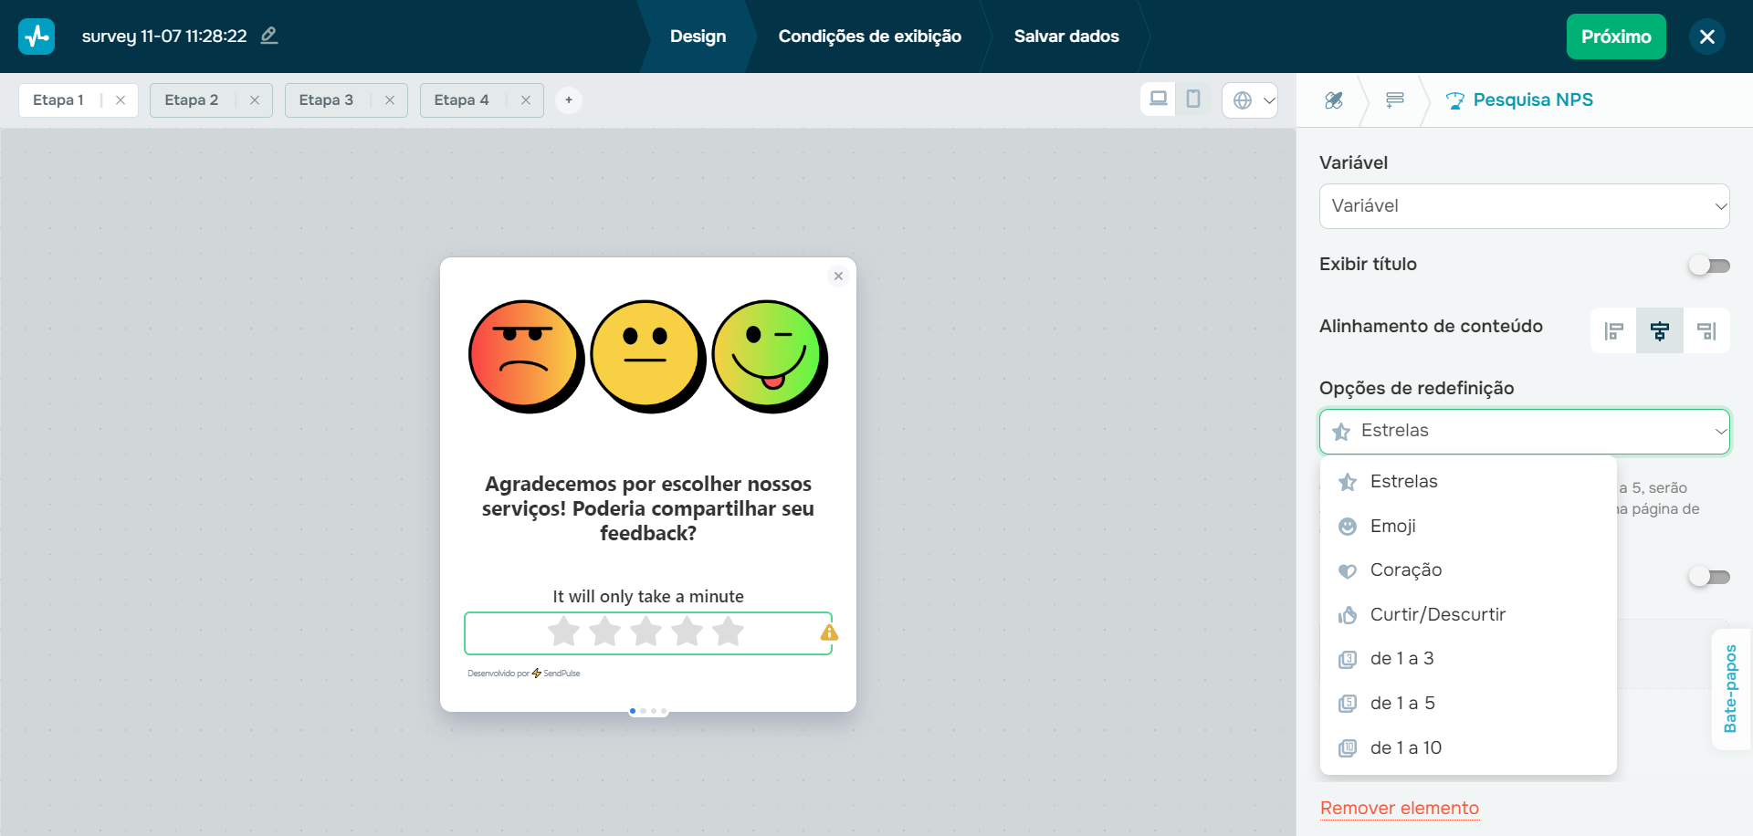Choose Coração option from list
The height and width of the screenshot is (836, 1753).
point(1468,570)
